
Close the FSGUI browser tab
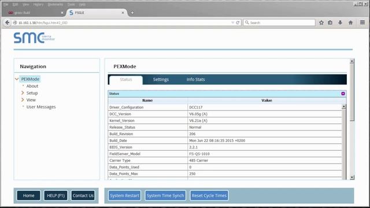123,13
